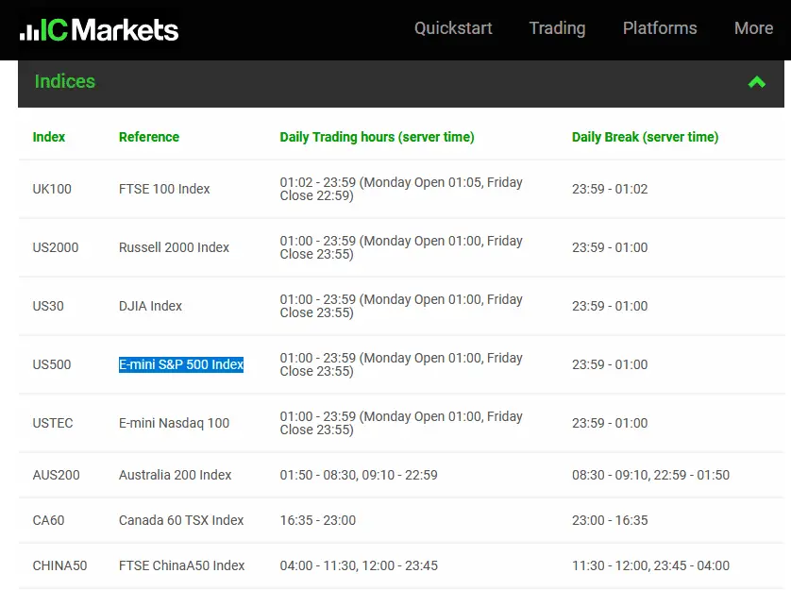Select the FTSE ChinaA50 Index reference
791x590 pixels.
click(181, 565)
